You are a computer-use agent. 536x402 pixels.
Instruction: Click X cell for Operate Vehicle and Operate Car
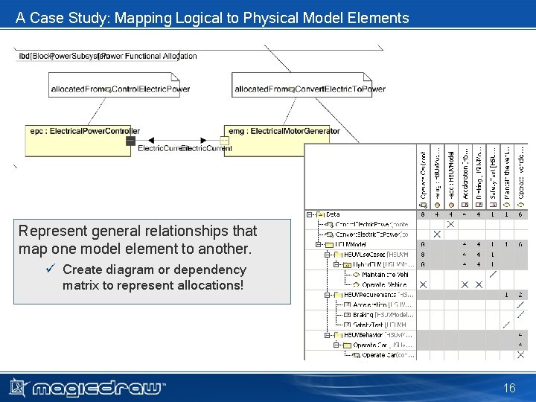tap(423, 284)
